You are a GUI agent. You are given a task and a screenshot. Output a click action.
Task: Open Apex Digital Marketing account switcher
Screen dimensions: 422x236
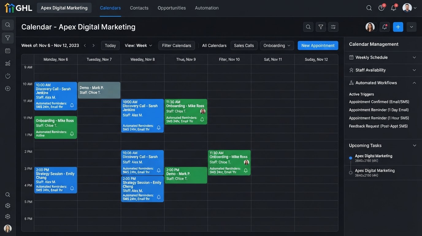[x=64, y=8]
